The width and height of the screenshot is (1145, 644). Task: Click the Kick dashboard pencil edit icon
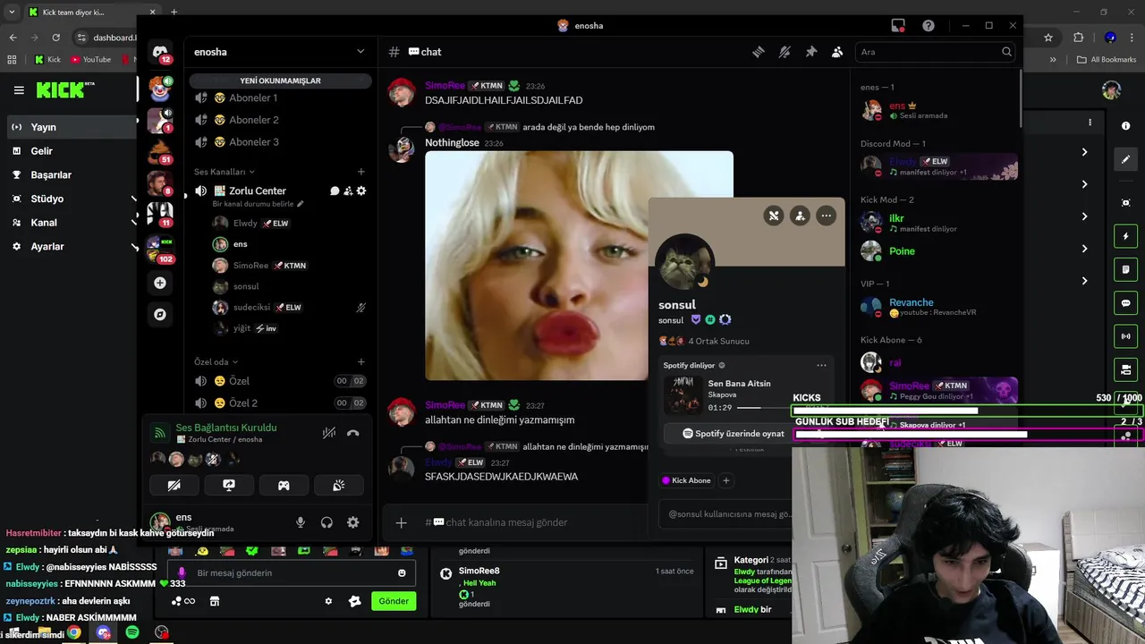click(1126, 159)
